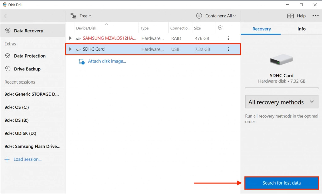Screen dimensions: 322x194
Task: Click the Drive Backup clock icon
Action: click(x=8, y=69)
